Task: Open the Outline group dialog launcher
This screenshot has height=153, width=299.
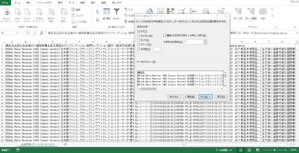Action: [276, 27]
